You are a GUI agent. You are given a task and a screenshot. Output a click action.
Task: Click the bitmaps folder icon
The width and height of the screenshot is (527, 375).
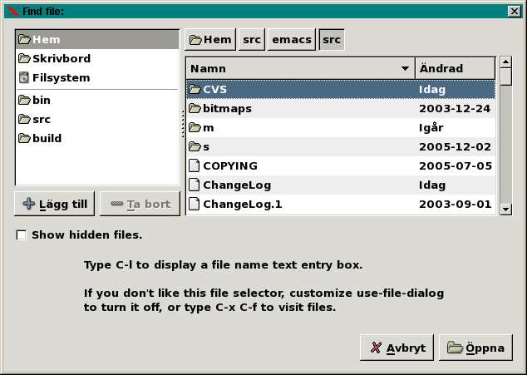click(x=195, y=109)
